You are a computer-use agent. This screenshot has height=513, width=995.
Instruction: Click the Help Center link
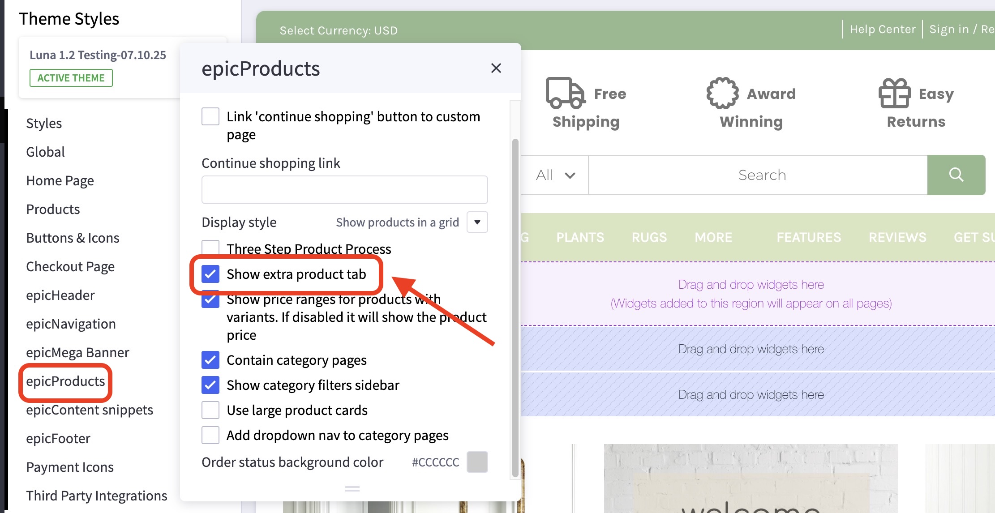(x=881, y=29)
